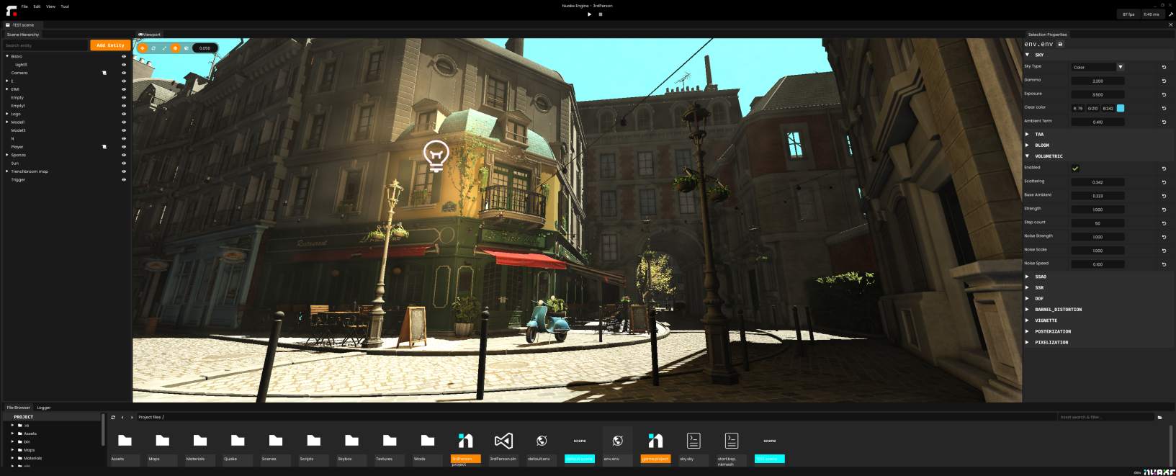Viewport: 1176px width, 476px height.
Task: Go forward in file browser
Action: pos(132,417)
